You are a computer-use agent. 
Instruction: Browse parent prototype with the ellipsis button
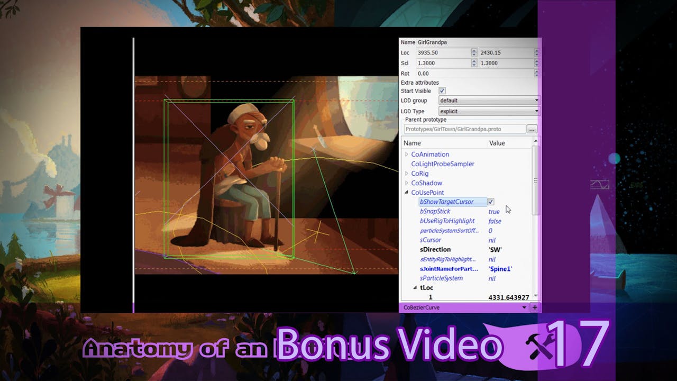533,129
